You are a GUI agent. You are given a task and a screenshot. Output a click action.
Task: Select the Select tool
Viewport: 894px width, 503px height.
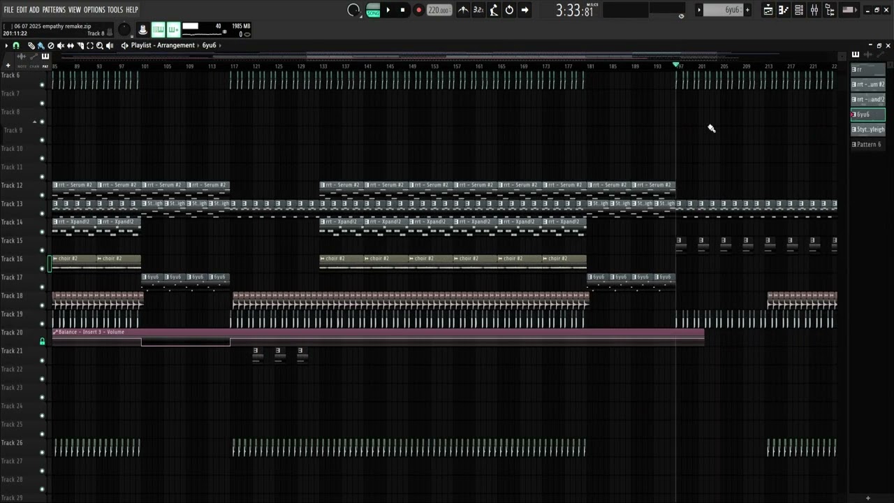[89, 45]
